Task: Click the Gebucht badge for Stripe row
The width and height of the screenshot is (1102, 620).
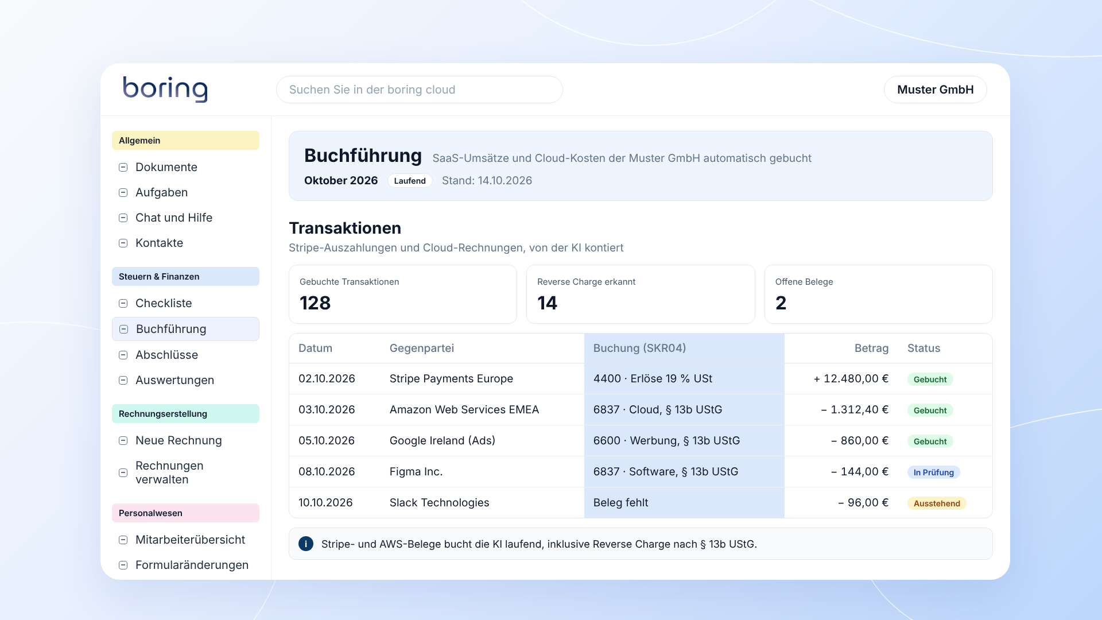Action: (930, 379)
